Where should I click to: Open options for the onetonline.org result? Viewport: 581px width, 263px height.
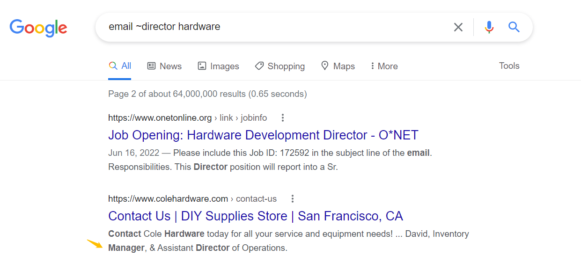(x=282, y=117)
